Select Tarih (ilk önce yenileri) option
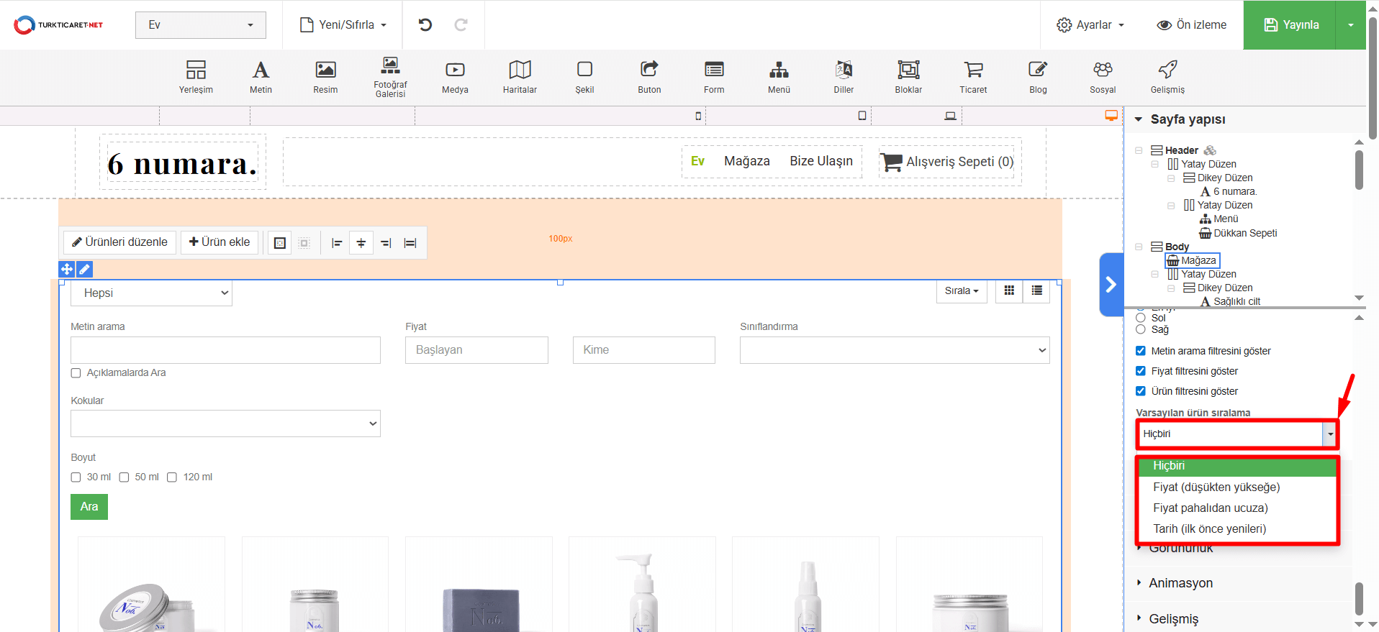This screenshot has width=1379, height=632. (x=1209, y=529)
